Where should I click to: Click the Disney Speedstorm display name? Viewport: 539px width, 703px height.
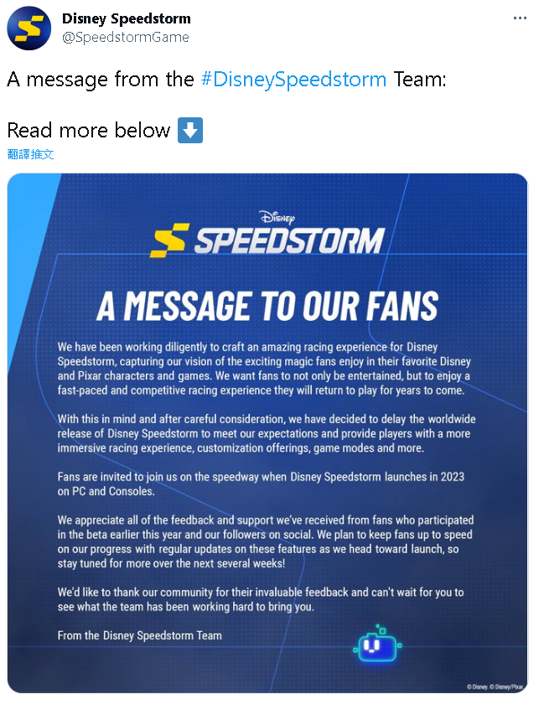click(127, 18)
